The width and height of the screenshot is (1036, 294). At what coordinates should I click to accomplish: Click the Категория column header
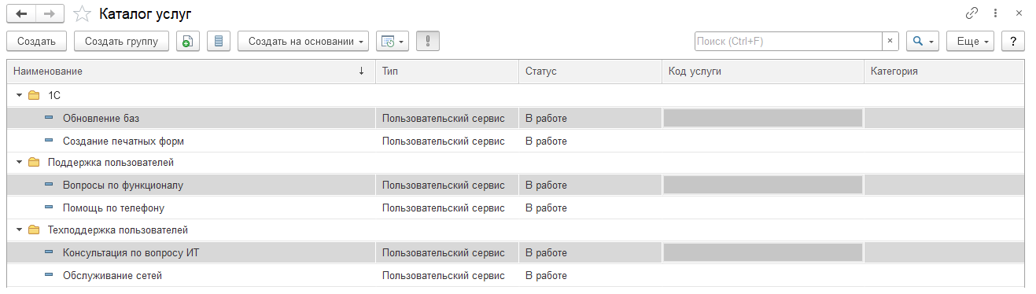point(944,71)
